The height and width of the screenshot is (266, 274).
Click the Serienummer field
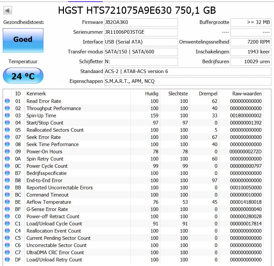tap(141, 32)
